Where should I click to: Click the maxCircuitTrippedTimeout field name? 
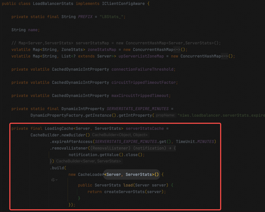pos(140,96)
